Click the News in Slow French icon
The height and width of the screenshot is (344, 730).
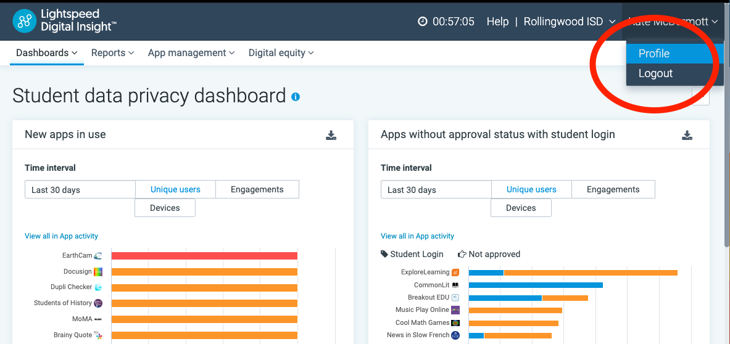[x=455, y=335]
